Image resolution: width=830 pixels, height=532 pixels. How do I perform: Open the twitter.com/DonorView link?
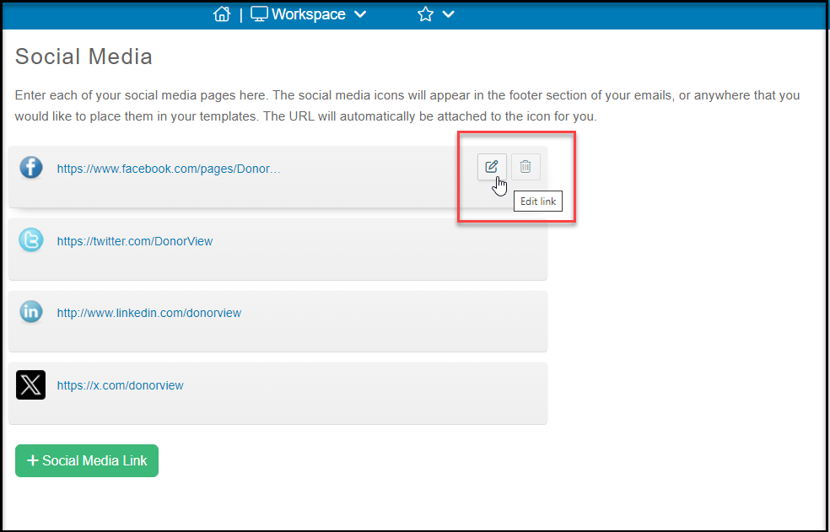[135, 241]
